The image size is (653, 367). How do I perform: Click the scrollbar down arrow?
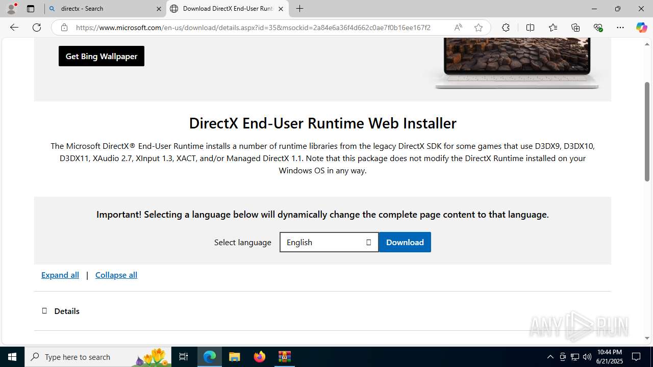647,338
